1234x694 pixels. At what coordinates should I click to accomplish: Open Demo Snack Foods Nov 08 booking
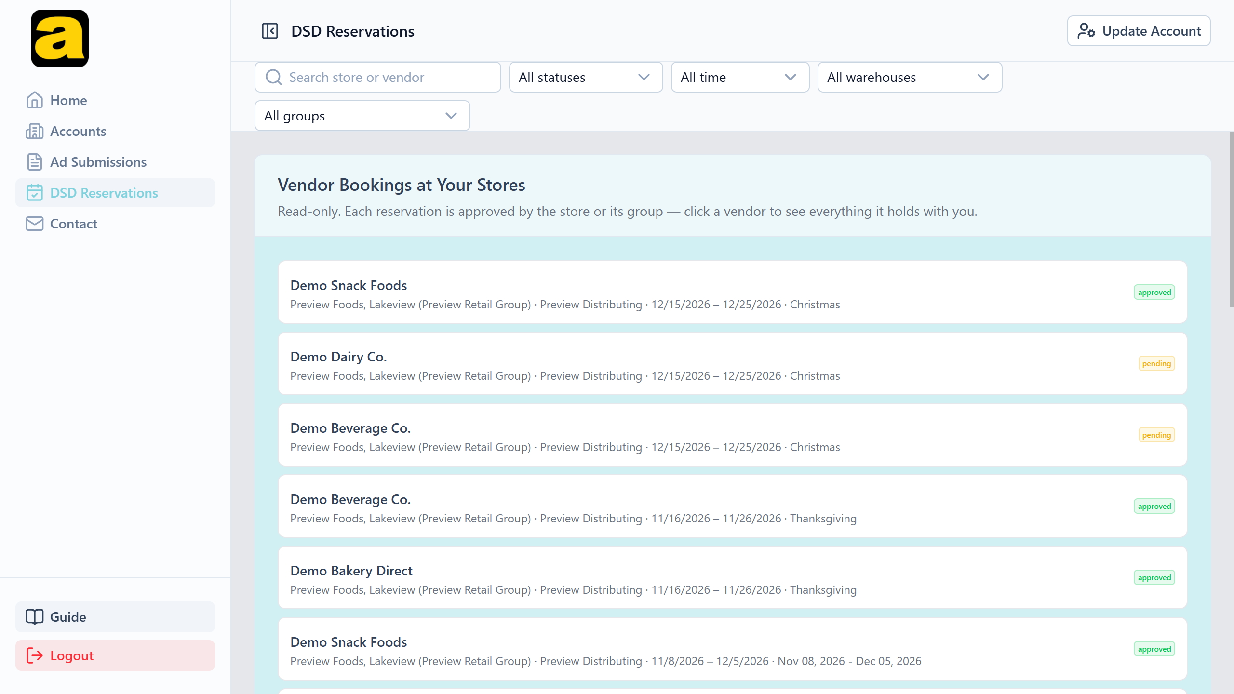733,649
